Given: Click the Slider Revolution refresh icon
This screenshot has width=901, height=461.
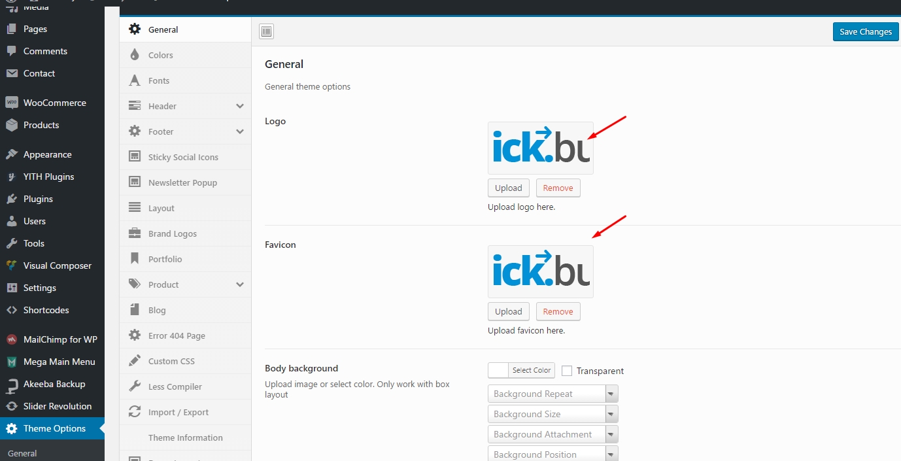Looking at the screenshot, I should tap(11, 406).
